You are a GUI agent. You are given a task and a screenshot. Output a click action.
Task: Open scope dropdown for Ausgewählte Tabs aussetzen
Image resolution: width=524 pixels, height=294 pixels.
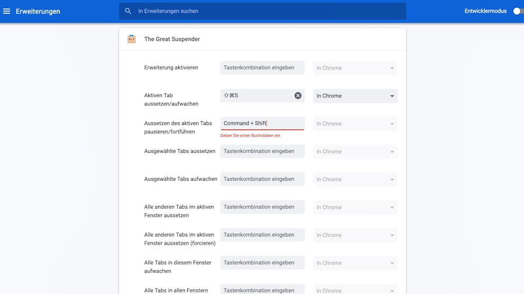[x=355, y=151]
